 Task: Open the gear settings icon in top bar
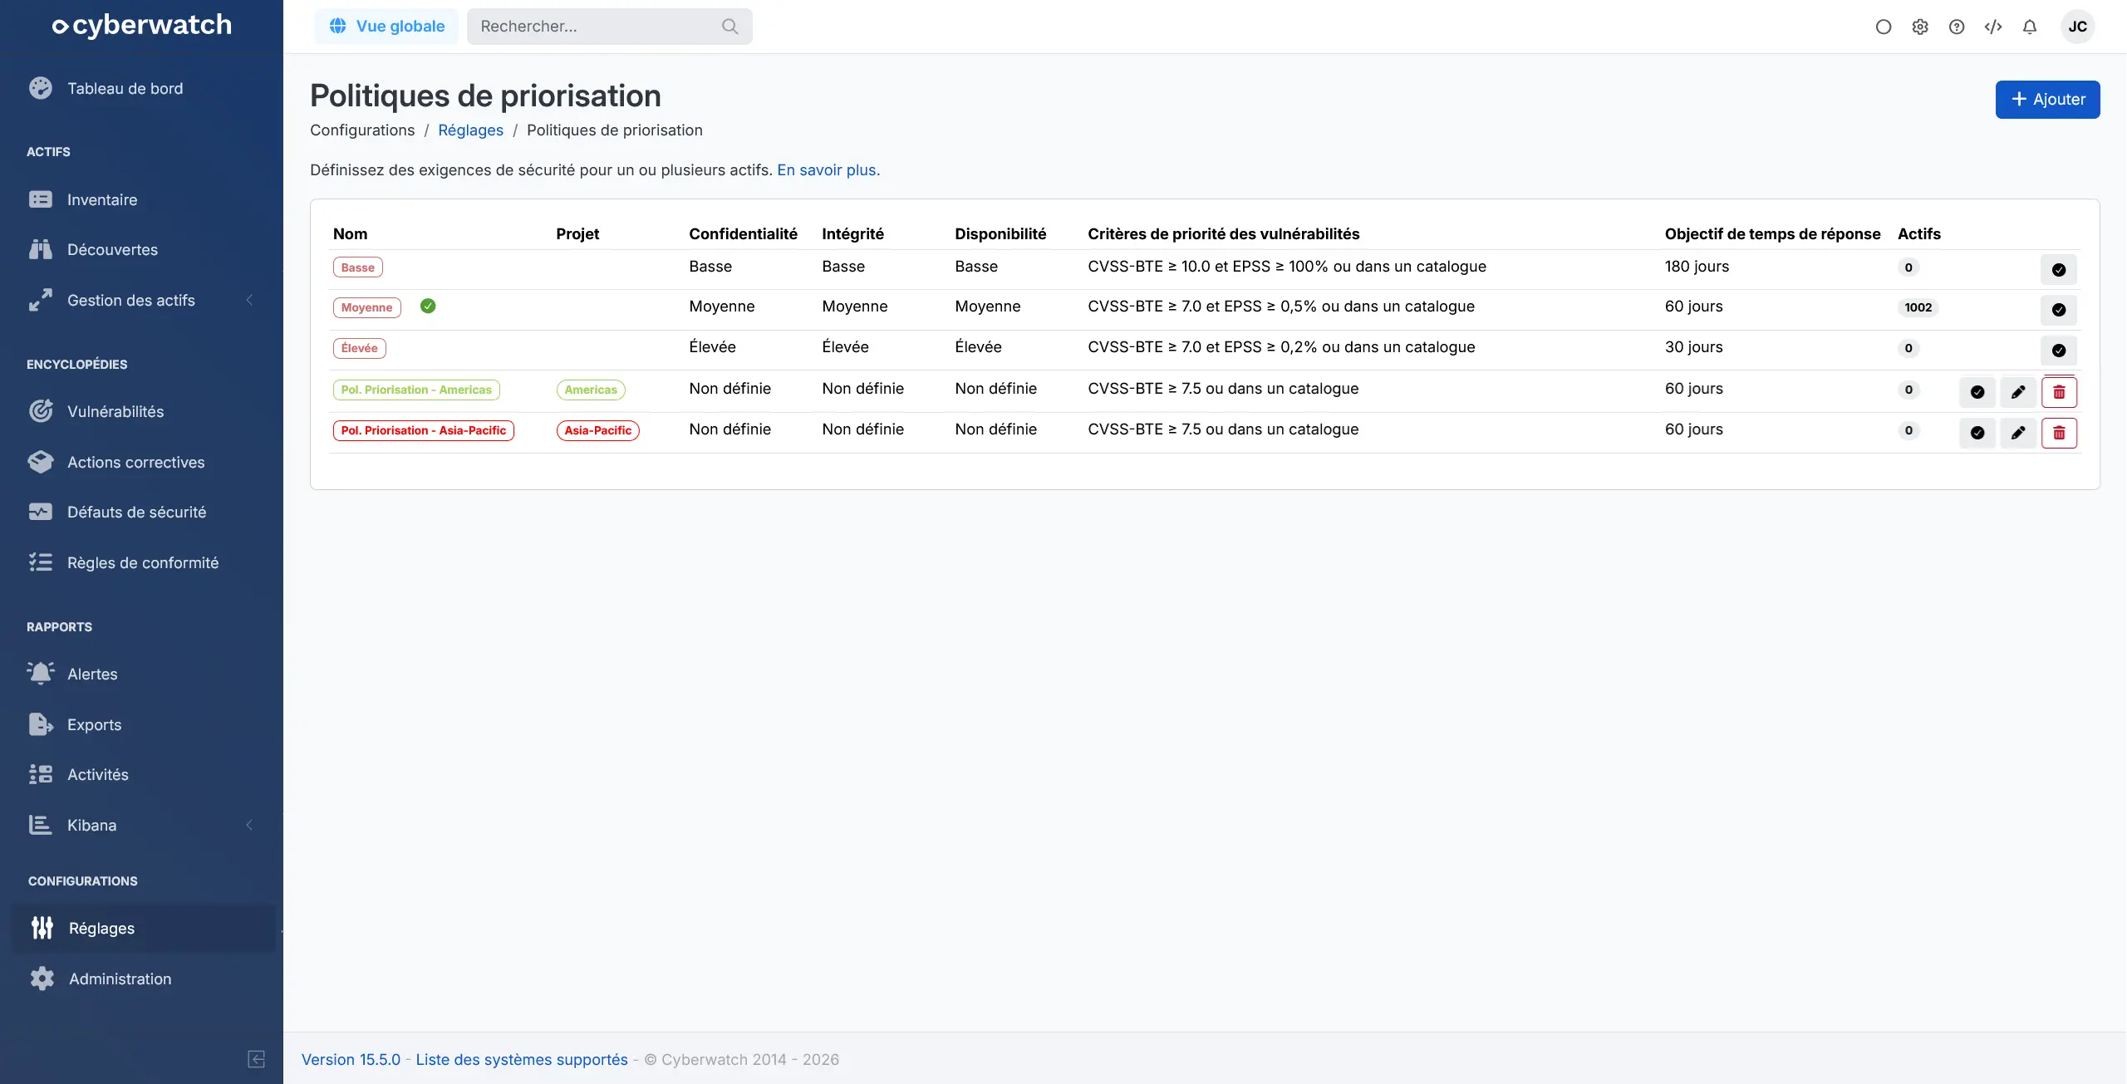tap(1920, 27)
